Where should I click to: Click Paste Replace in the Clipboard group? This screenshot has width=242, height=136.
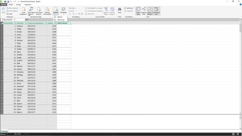point(12,11)
